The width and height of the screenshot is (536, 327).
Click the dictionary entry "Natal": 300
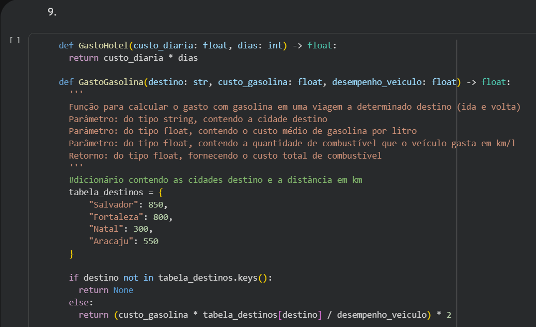(121, 229)
